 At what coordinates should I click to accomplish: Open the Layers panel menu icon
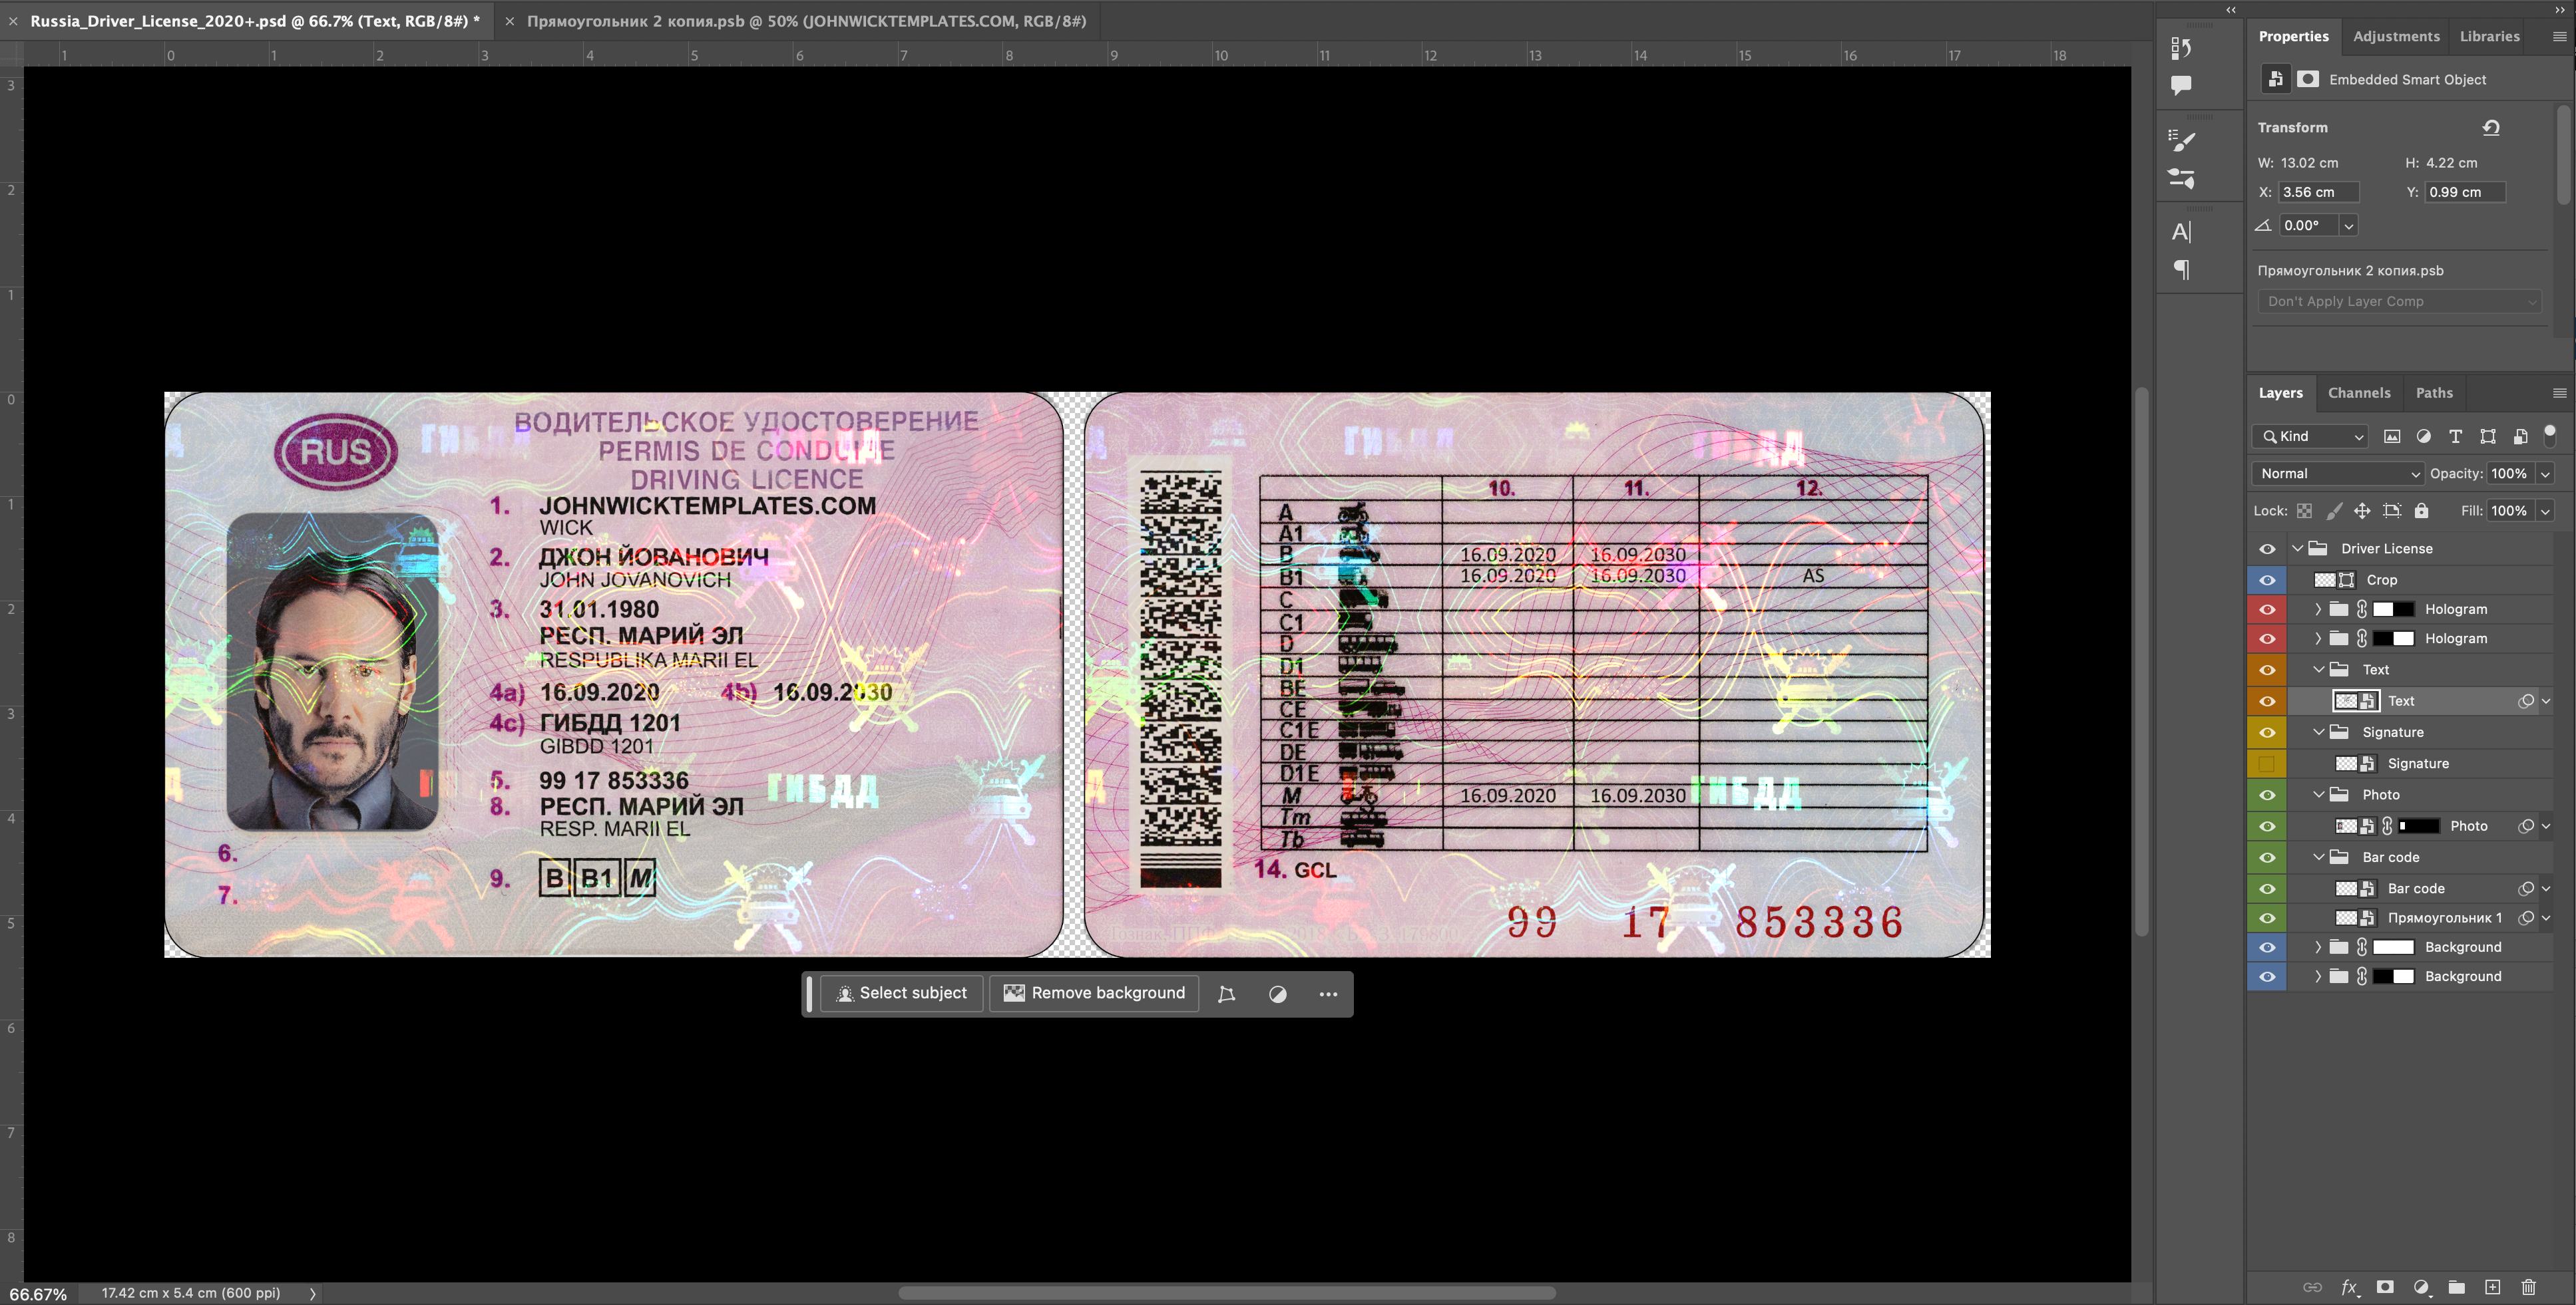(2559, 392)
